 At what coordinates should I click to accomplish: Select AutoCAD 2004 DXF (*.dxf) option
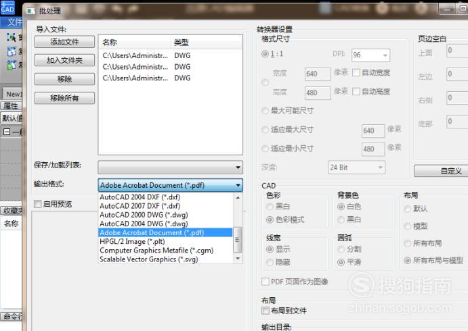pyautogui.click(x=165, y=197)
